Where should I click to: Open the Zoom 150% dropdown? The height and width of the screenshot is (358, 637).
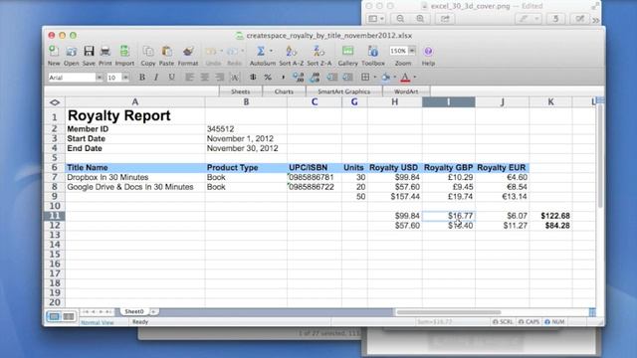(x=412, y=51)
